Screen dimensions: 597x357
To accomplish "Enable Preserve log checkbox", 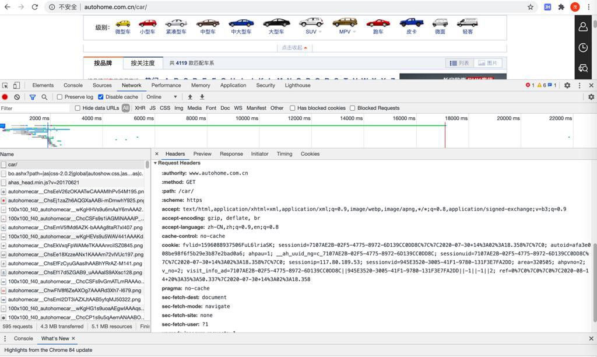I will 60,97.
